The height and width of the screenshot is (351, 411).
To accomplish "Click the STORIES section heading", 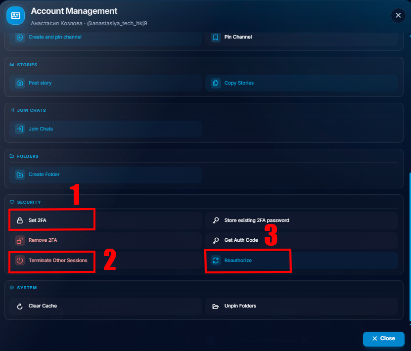I will tap(27, 65).
